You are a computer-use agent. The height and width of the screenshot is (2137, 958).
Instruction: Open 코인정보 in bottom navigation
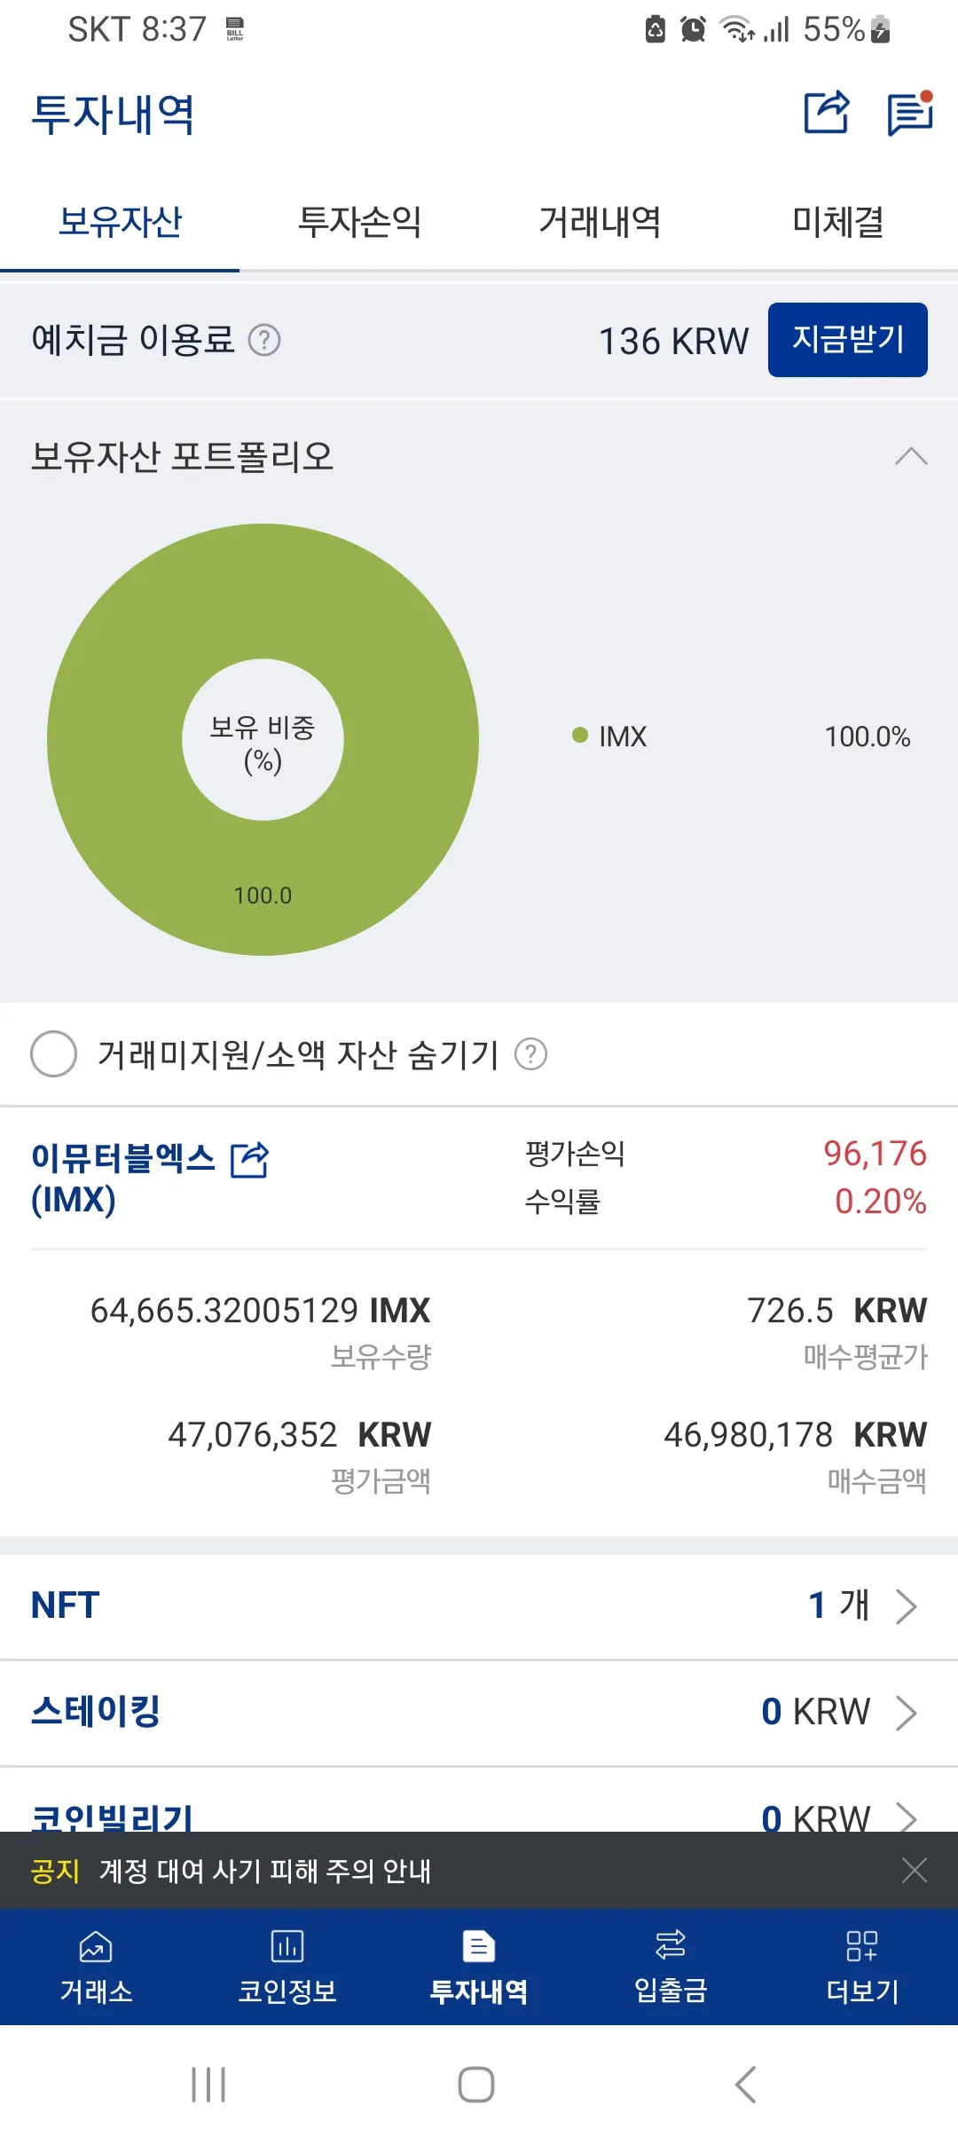[287, 1967]
